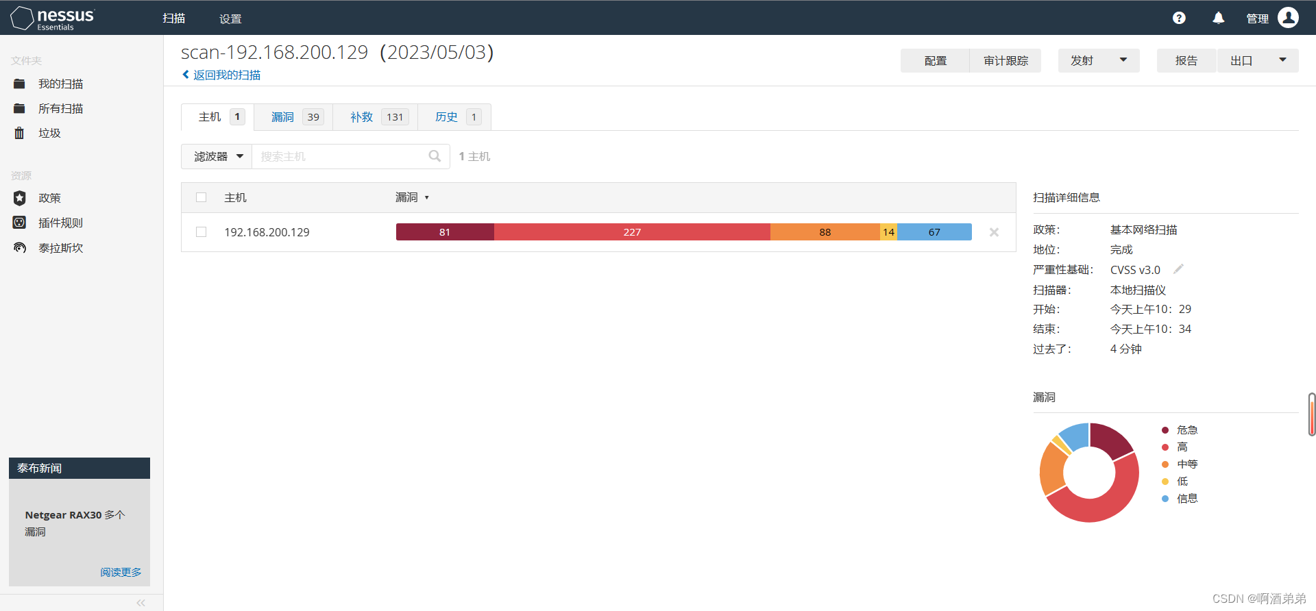Click the 发射 launch button

click(1082, 60)
